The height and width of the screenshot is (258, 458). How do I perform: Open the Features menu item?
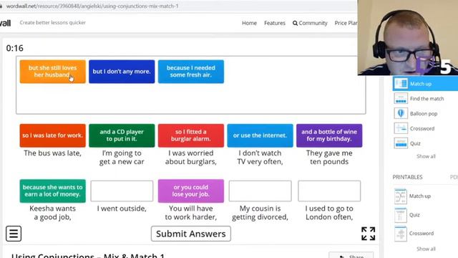tap(275, 23)
